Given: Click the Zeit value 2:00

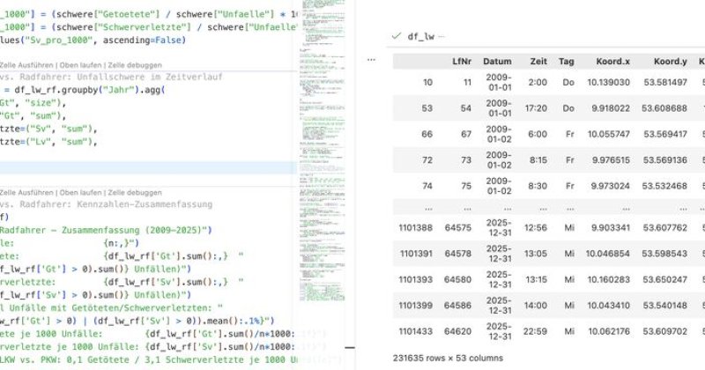Looking at the screenshot, I should click(x=538, y=82).
